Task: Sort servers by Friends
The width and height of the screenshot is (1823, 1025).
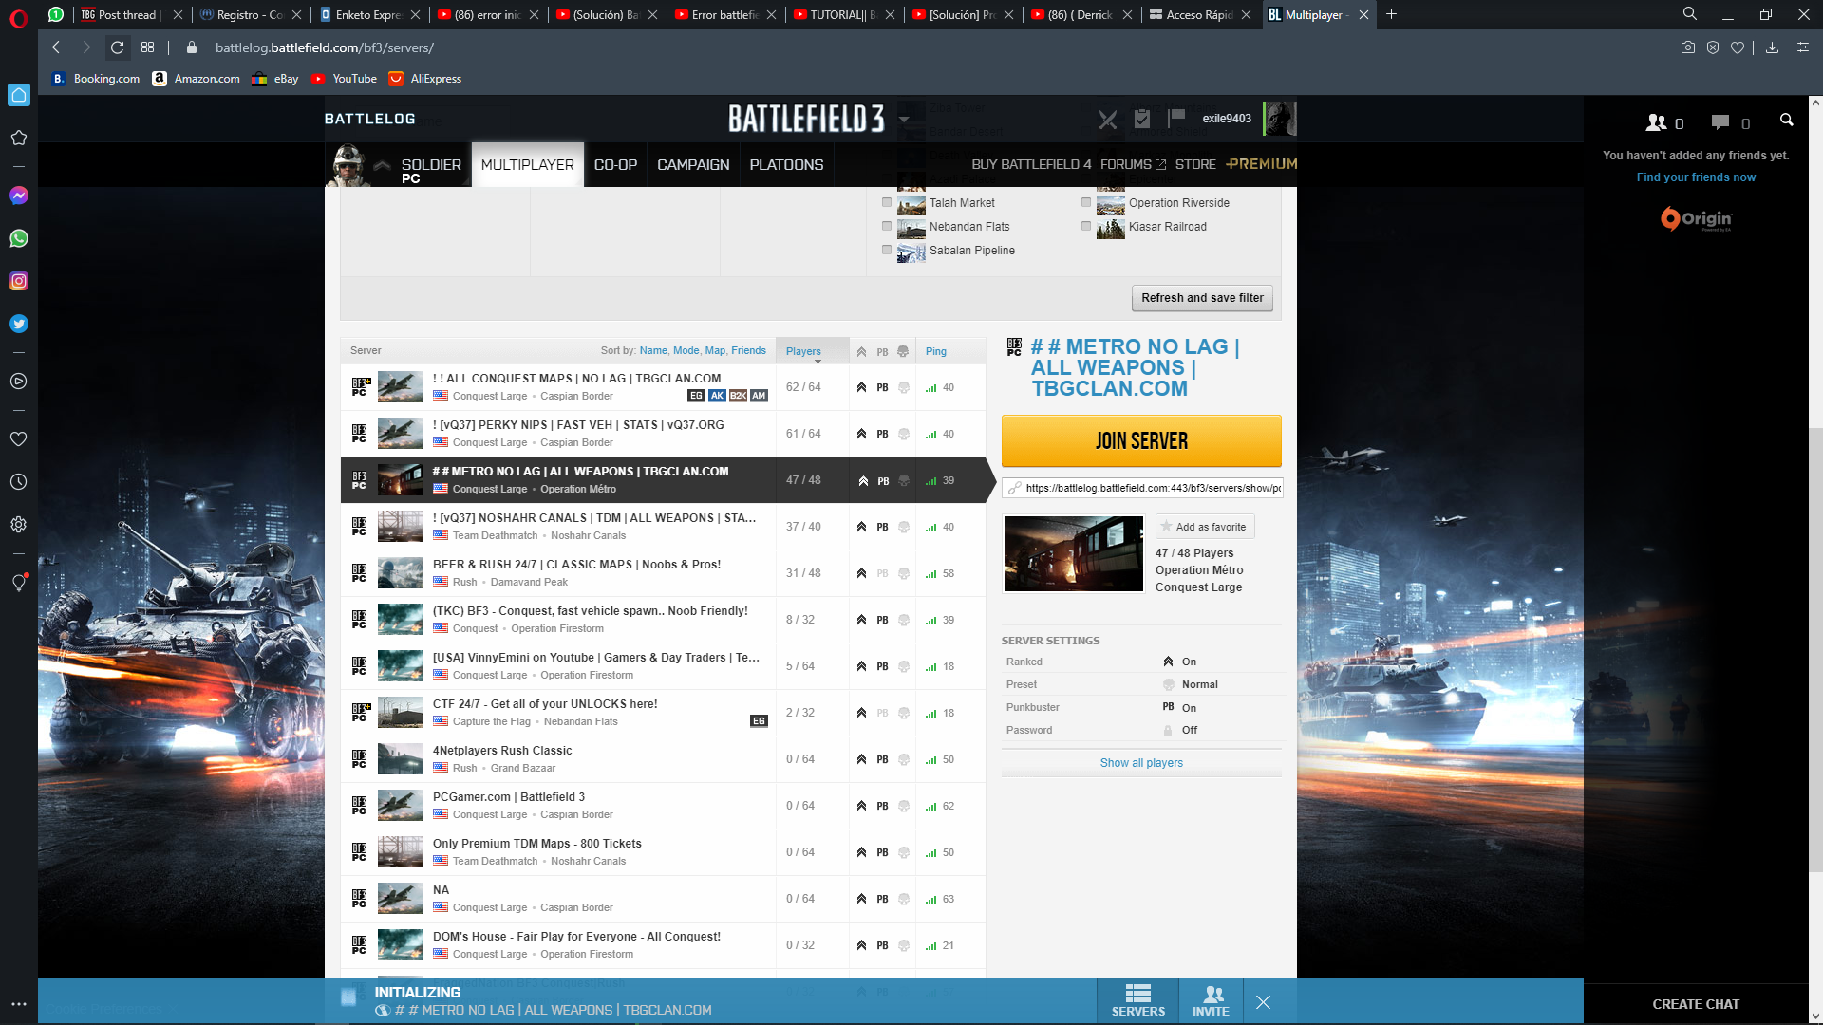Action: click(x=748, y=351)
